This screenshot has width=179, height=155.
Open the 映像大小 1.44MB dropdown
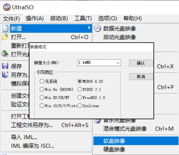point(99,63)
